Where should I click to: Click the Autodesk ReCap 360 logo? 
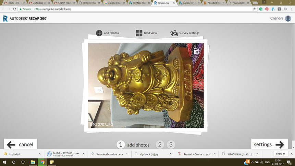coord(25,18)
